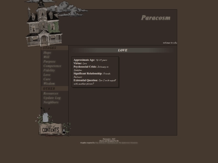Click the Drawn and Designed by Me footer
The width and height of the screenshot is (218, 163).
[109, 141]
